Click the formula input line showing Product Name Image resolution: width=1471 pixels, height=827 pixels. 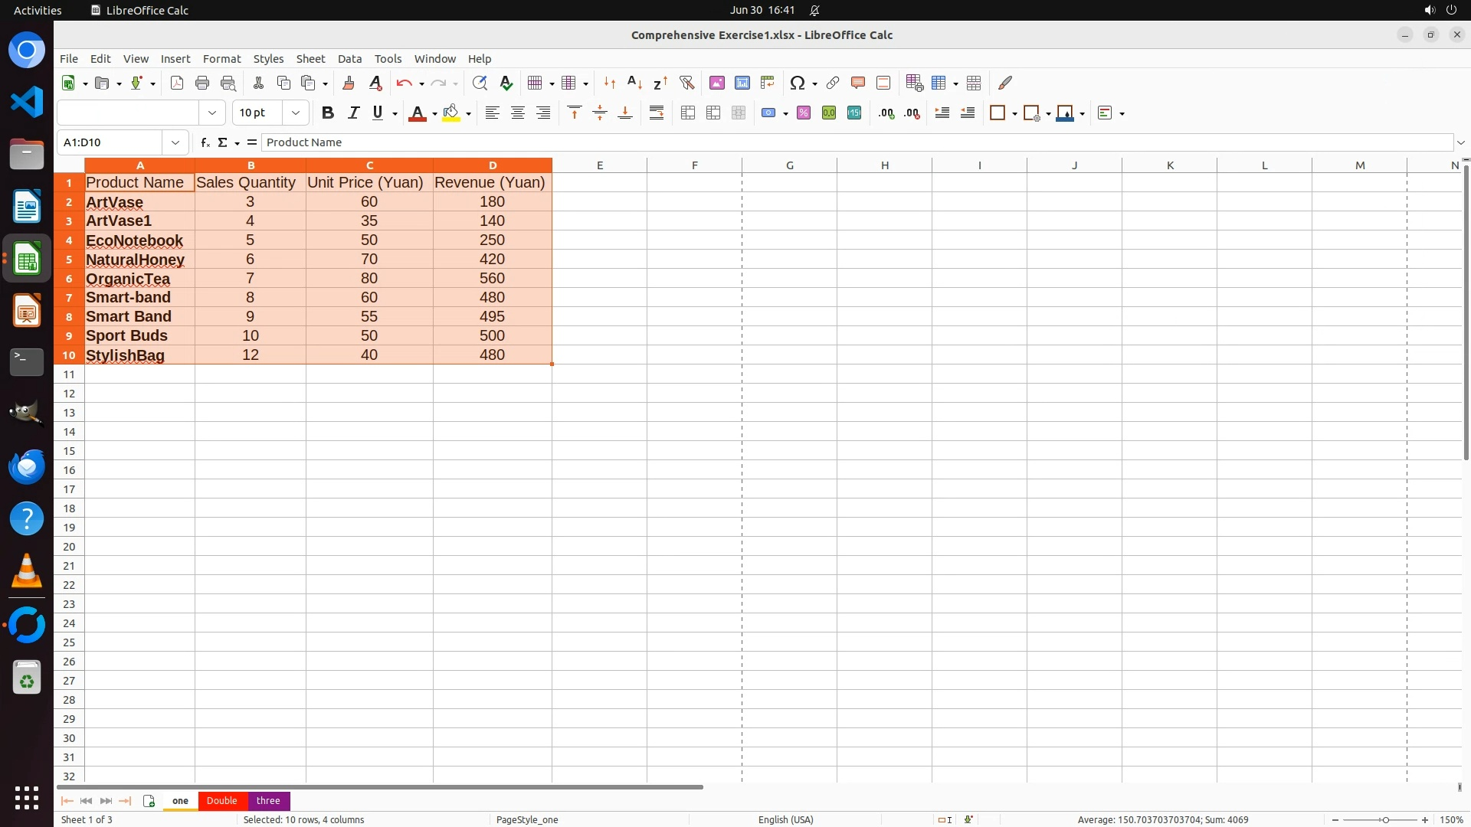(x=843, y=142)
